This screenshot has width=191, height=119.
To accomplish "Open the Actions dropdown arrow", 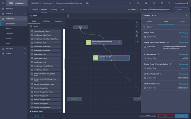I will [187, 9].
